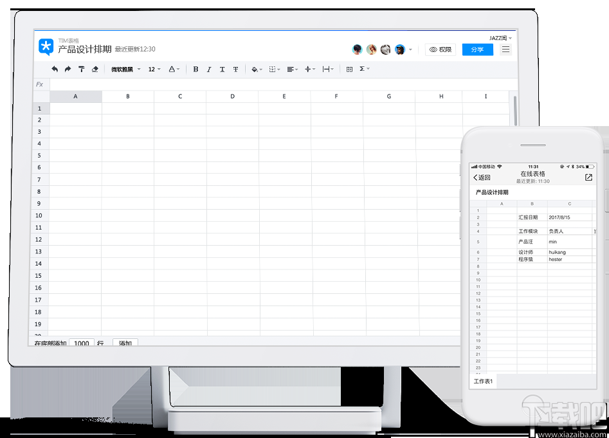Open the cell borders dropdown
Screen dimensions: 609x438
275,69
